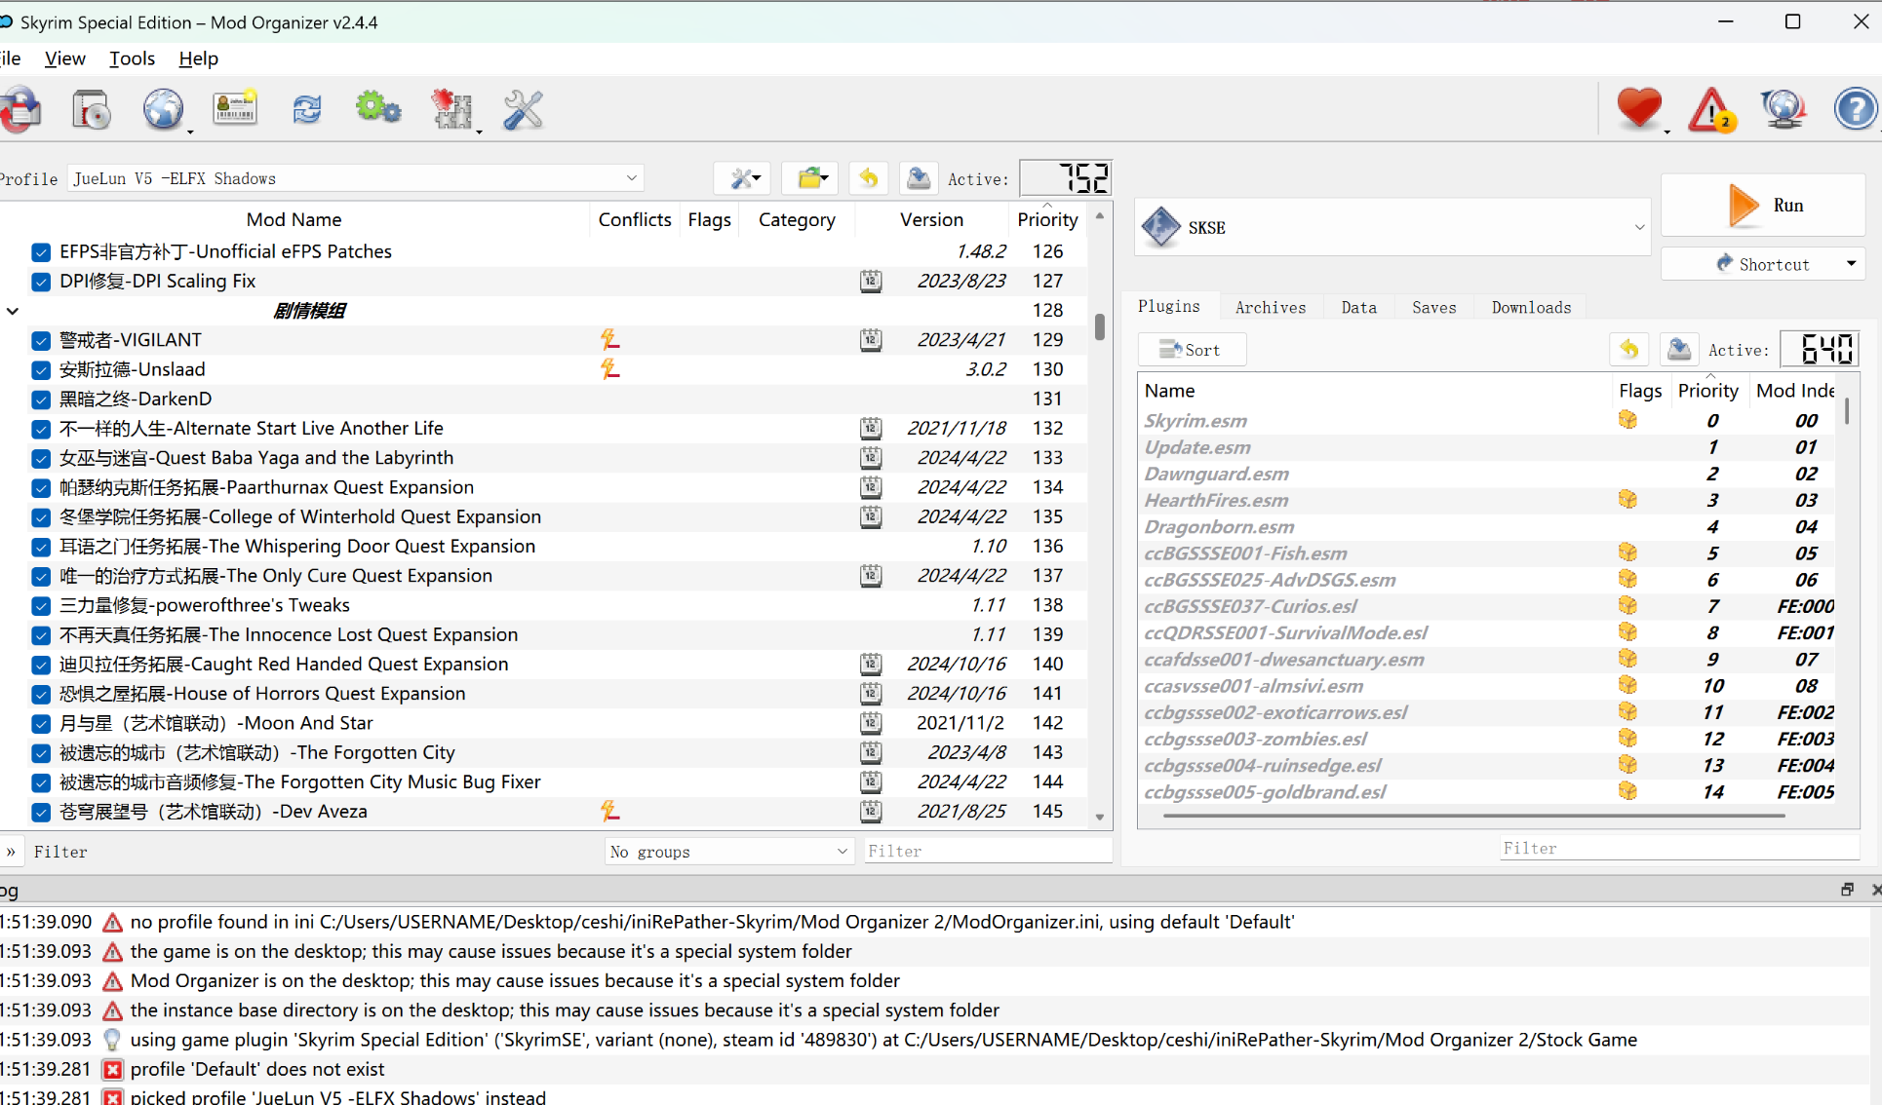Viewport: 1882px width, 1105px height.
Task: Click the mod list restore backup arrow icon
Action: (x=868, y=178)
